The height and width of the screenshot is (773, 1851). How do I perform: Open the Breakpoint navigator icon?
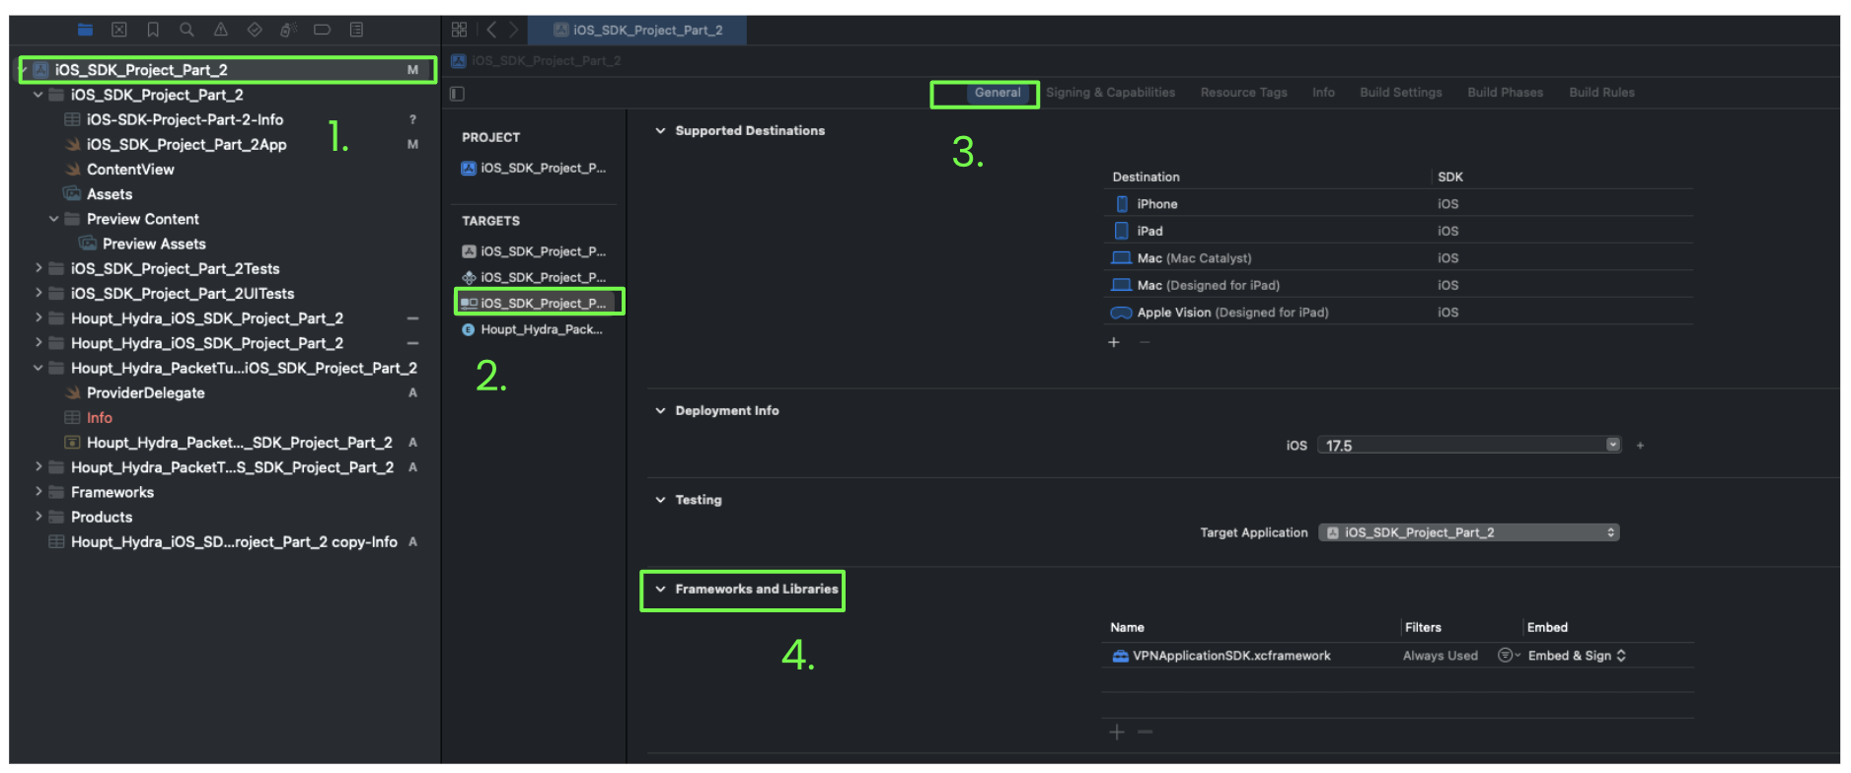pos(322,30)
